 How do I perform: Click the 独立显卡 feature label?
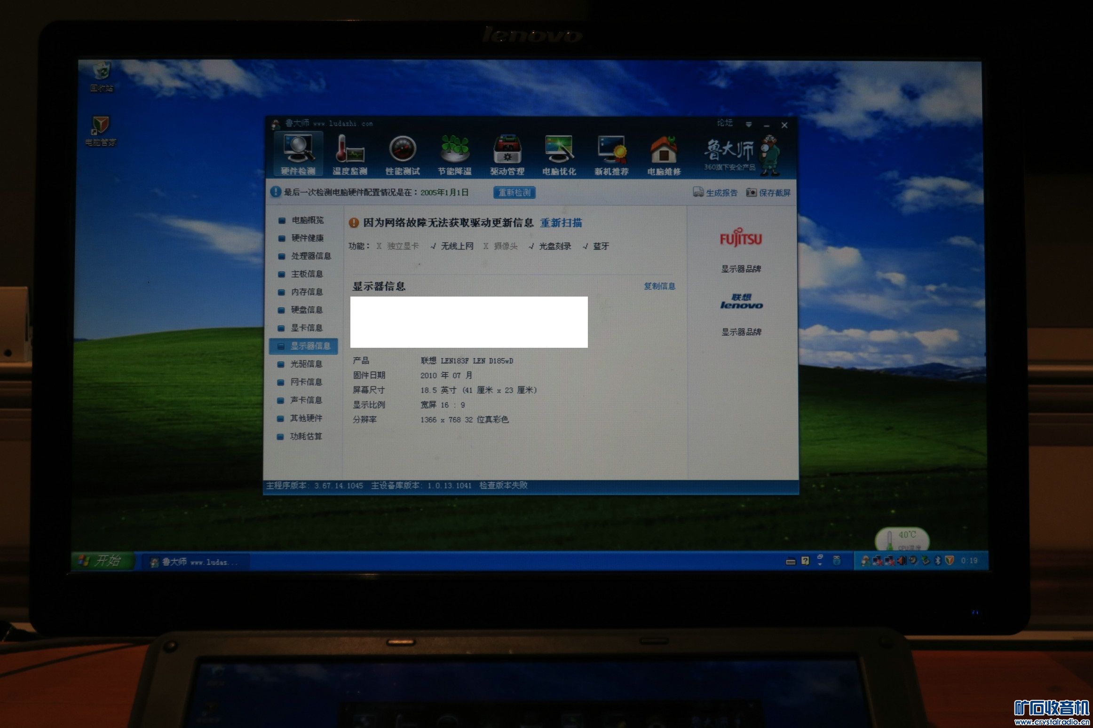(x=403, y=246)
